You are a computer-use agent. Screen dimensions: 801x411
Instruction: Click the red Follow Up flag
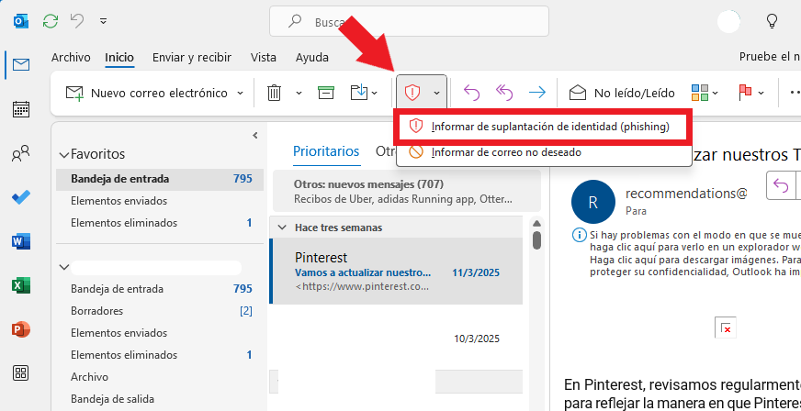pyautogui.click(x=745, y=93)
